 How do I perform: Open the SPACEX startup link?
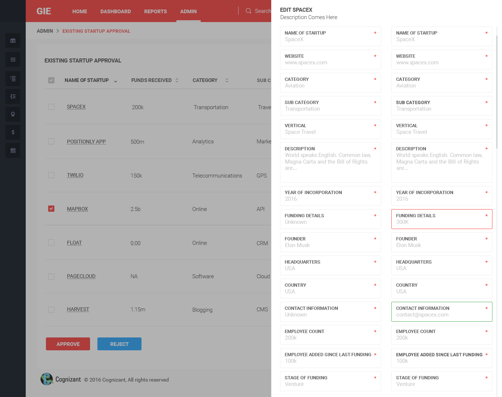point(76,107)
